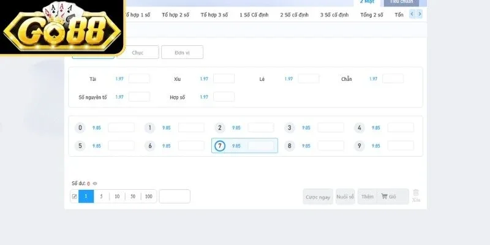The width and height of the screenshot is (490, 245).
Task: Click the Tài bet input field
Action: tap(139, 79)
